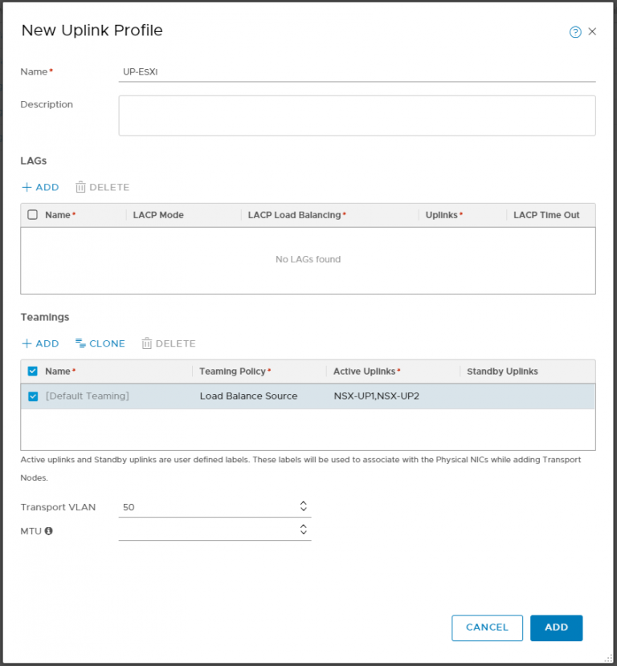Toggle the Teamings header select-all checkbox
The width and height of the screenshot is (617, 666).
tap(33, 372)
